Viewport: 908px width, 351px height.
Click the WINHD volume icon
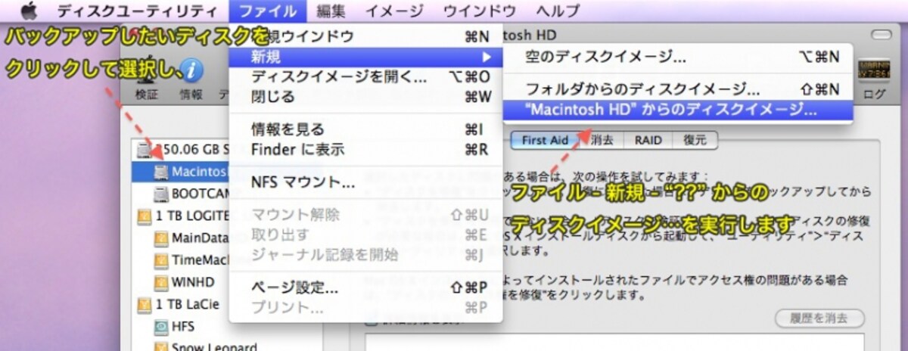(x=160, y=282)
